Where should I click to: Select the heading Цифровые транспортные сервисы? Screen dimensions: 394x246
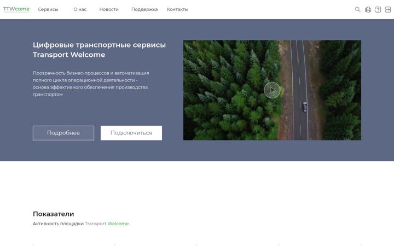(99, 45)
